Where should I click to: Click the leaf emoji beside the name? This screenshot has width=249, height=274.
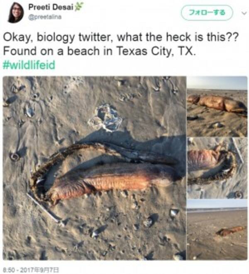pos(79,7)
